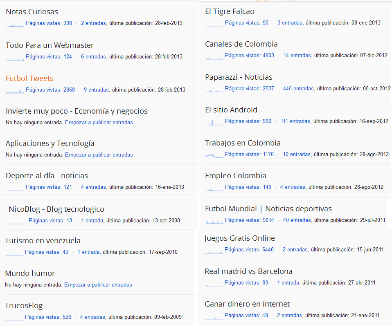Screen dimensions: 392x327
Task: Open Páginas vistas: 50 link
Action: [x=246, y=23]
